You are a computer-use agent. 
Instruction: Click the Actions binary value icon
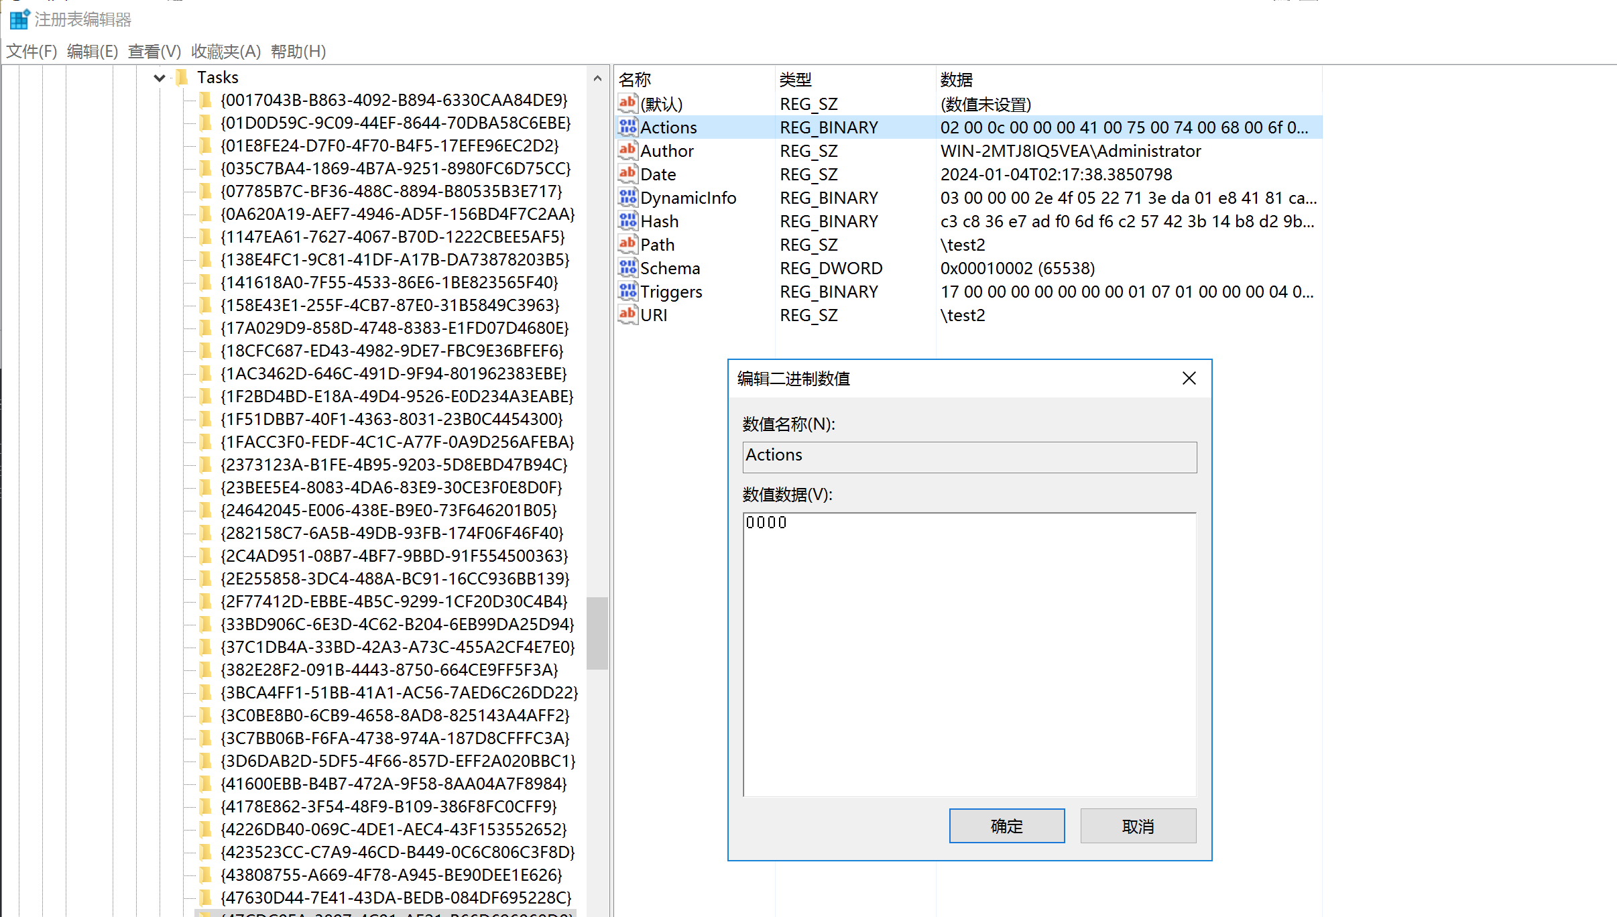click(x=627, y=127)
